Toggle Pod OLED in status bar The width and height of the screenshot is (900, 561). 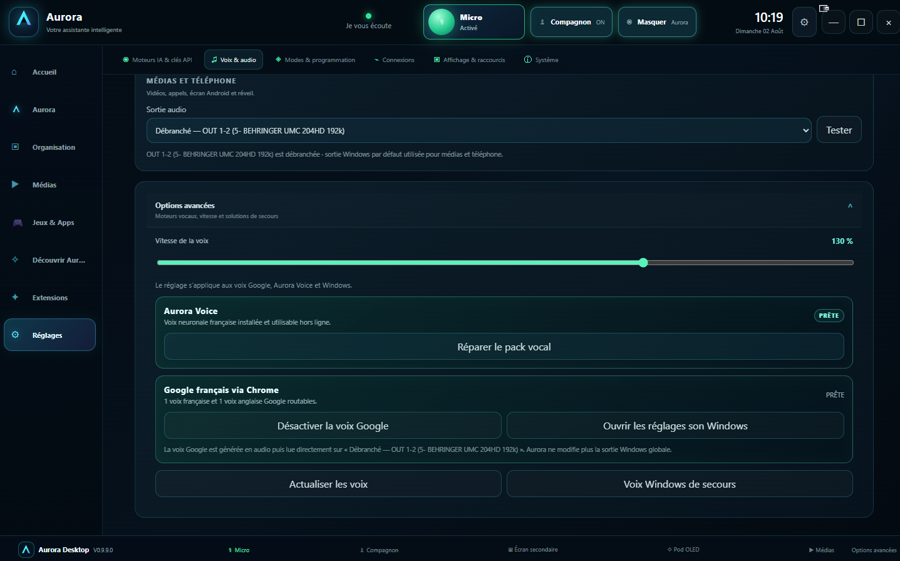tap(683, 550)
